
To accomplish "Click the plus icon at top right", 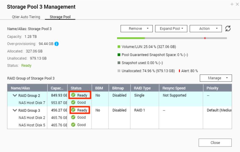I will (233, 4).
